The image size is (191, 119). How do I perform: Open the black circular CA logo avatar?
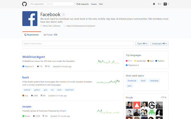(x=152, y=105)
